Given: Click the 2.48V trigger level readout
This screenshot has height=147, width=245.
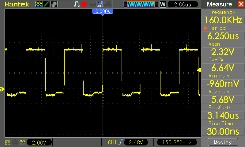Looking at the screenshot, I should click(x=136, y=142).
